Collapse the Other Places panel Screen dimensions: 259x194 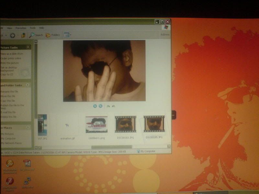pos(28,127)
